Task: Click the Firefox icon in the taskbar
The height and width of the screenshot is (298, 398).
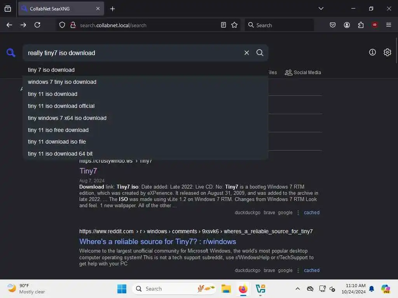Action: (x=243, y=289)
